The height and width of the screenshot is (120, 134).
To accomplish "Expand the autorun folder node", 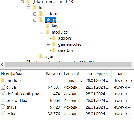I will (35, 14).
